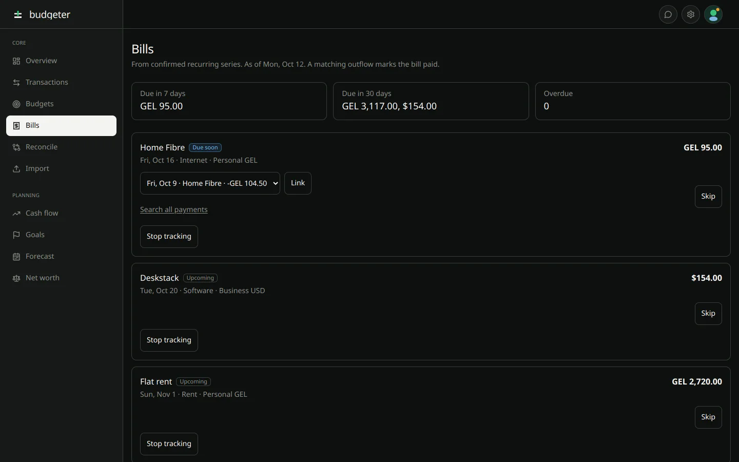
Task: Click the Flat rent bill title
Action: click(156, 381)
